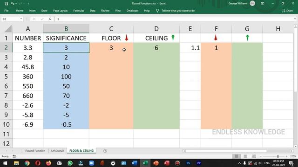Select the FLOOR header cell

point(111,38)
